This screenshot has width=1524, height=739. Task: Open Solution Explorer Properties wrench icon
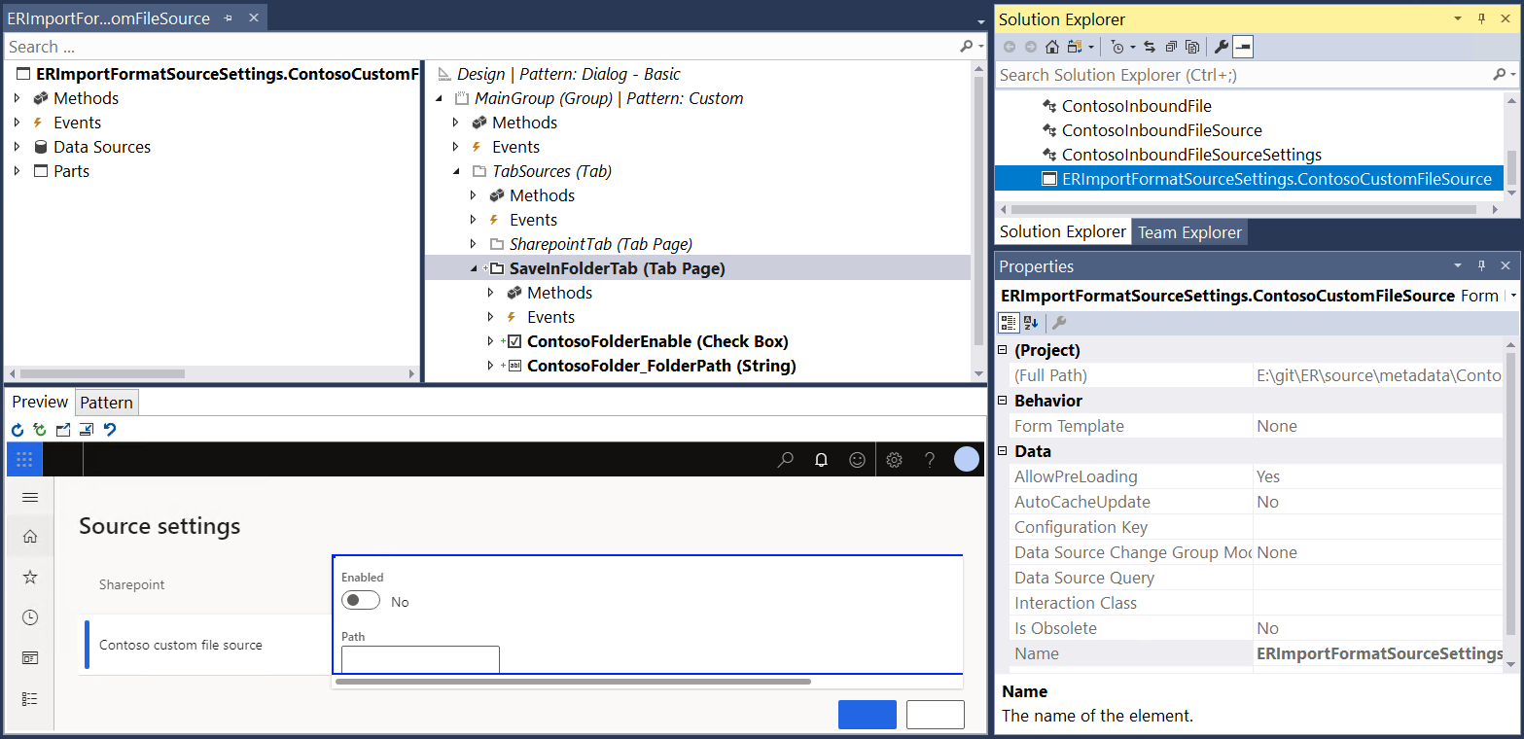click(x=1223, y=46)
